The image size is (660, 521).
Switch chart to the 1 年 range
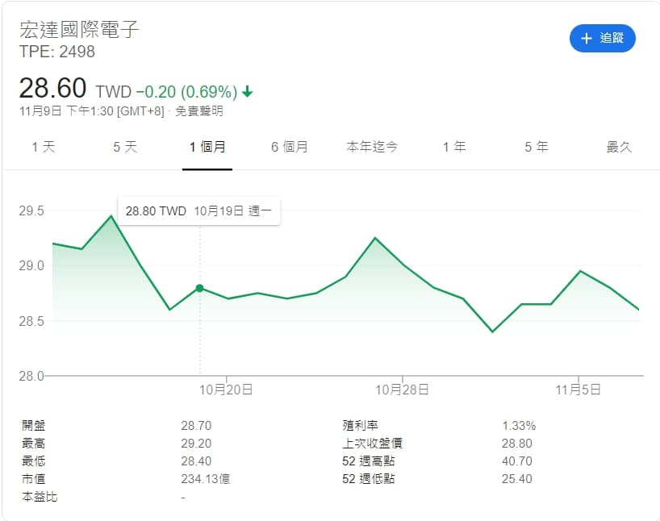[454, 147]
